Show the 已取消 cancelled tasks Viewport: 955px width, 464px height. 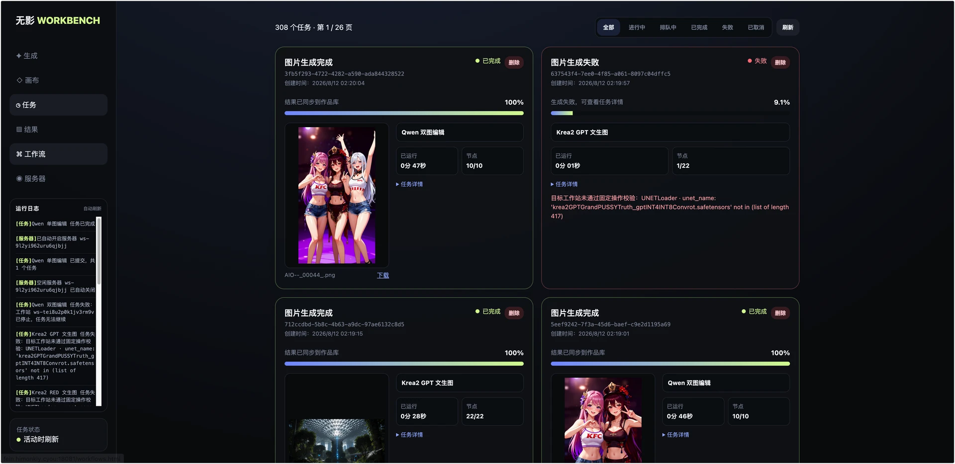[756, 27]
